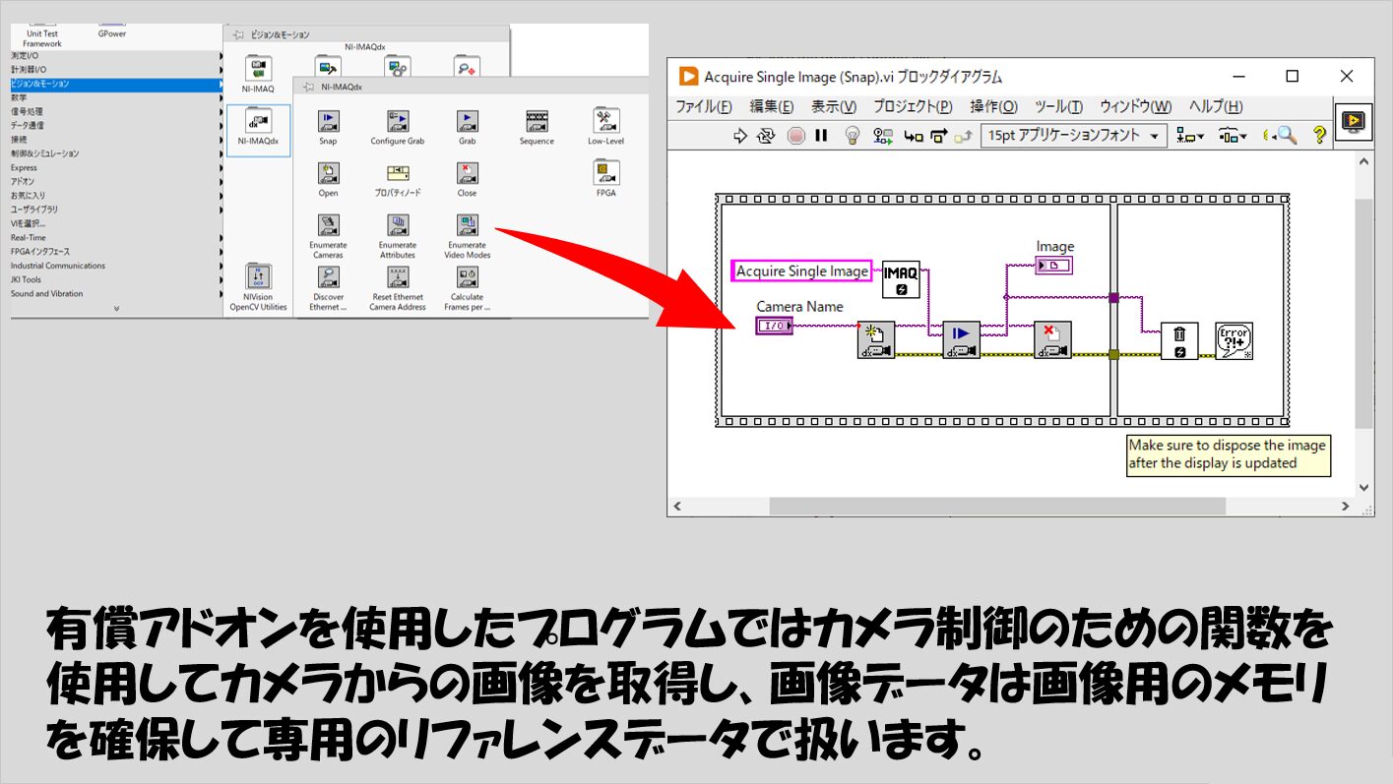
Task: Open the NI-IMAQdx subpalette icon
Action: click(x=258, y=121)
